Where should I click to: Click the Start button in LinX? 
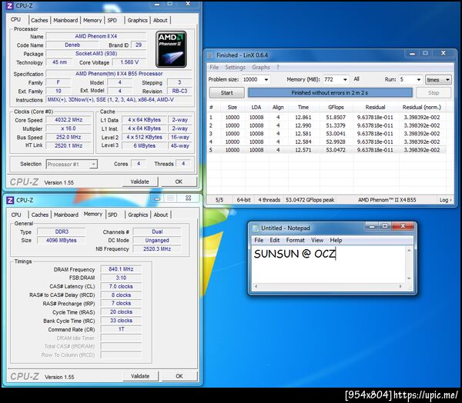pos(227,93)
